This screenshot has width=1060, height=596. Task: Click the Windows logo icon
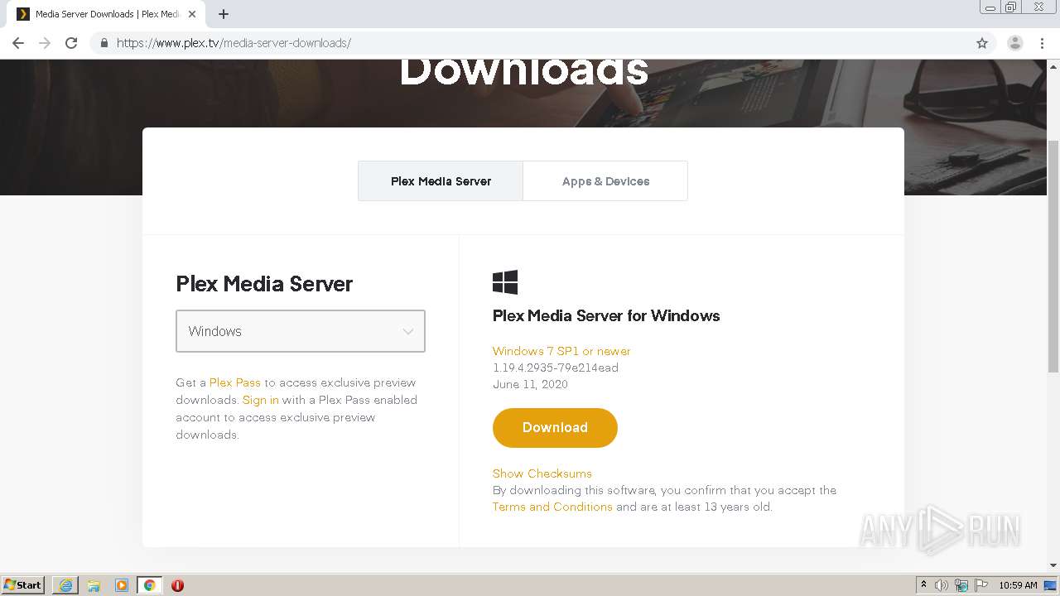pos(505,282)
